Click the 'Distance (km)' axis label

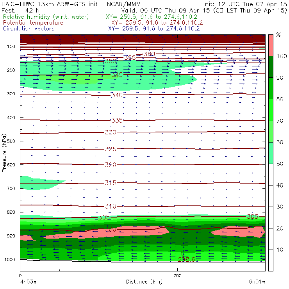144,282
